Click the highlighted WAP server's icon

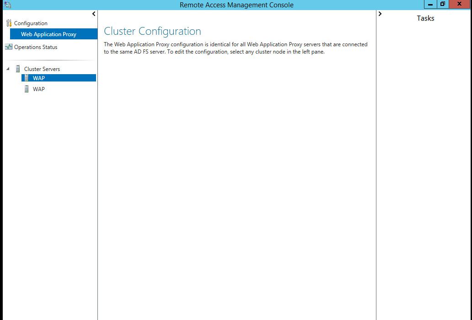[x=27, y=78]
